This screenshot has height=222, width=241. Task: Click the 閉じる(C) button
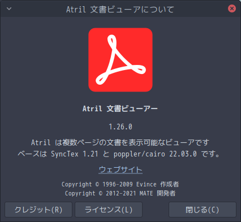point(203,210)
